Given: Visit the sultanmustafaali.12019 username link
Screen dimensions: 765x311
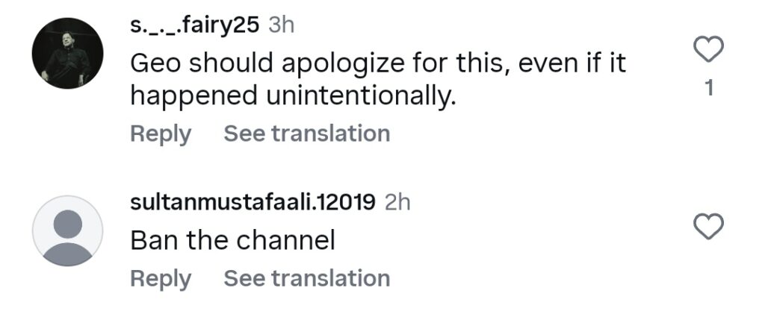Looking at the screenshot, I should pos(253,202).
